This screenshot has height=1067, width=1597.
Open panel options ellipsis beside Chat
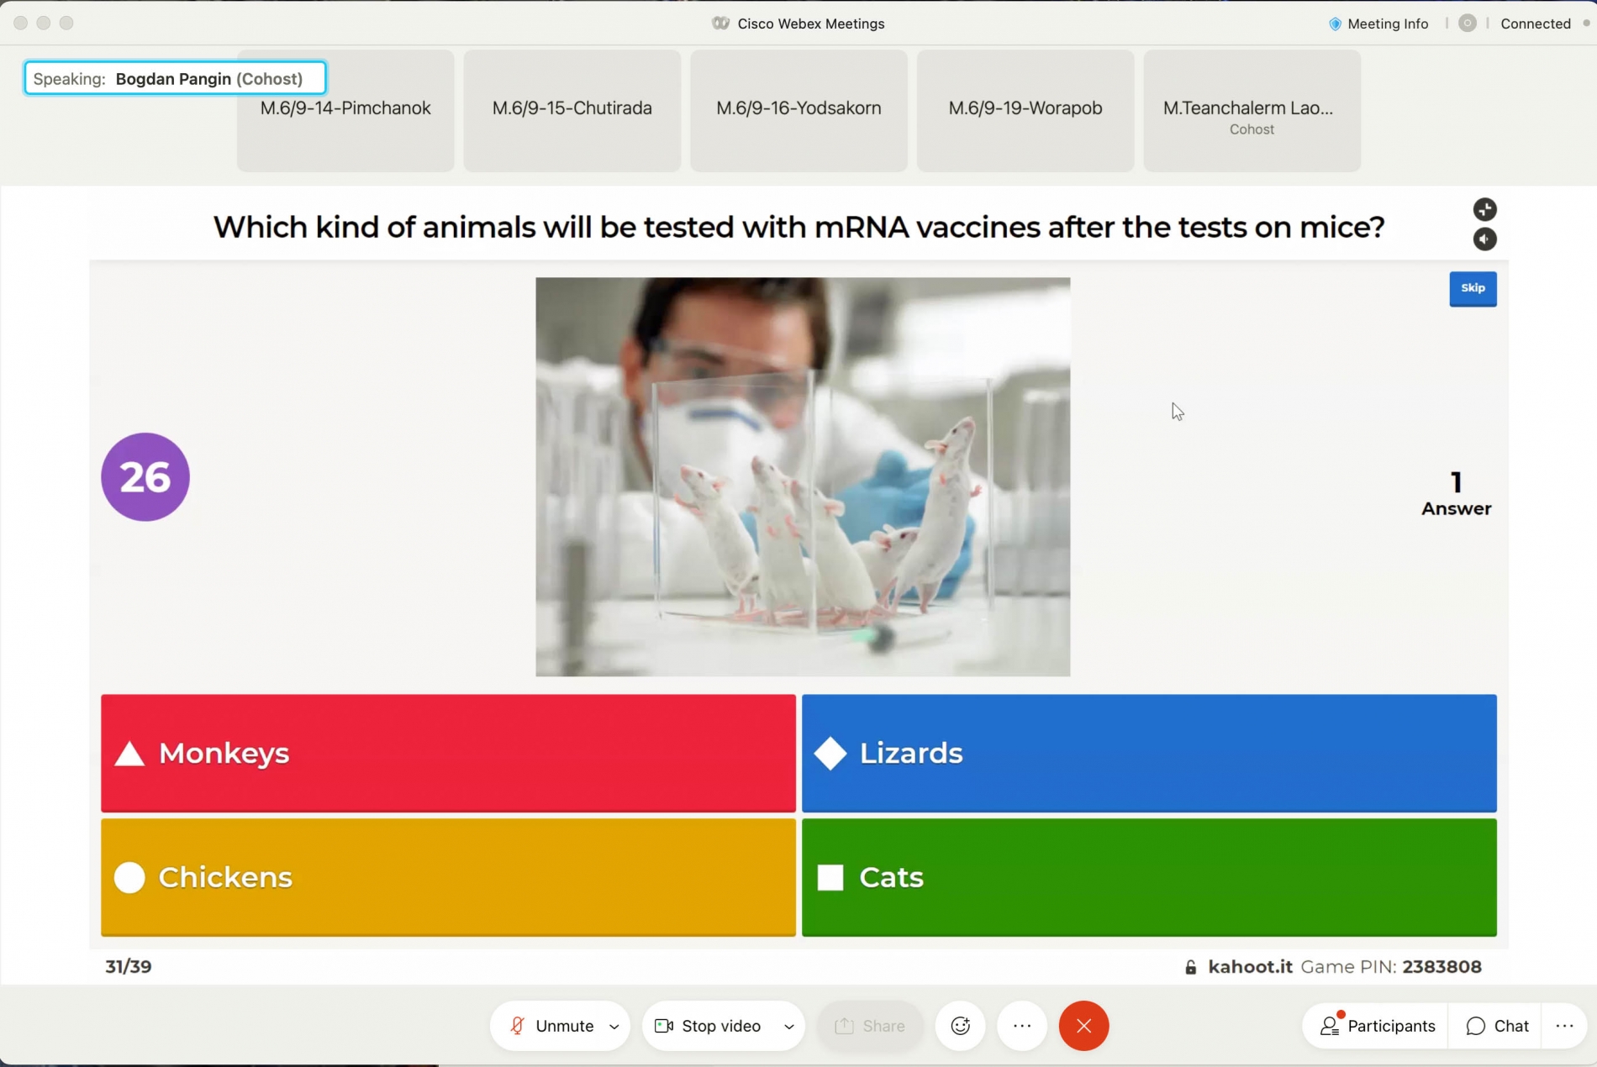coord(1564,1026)
